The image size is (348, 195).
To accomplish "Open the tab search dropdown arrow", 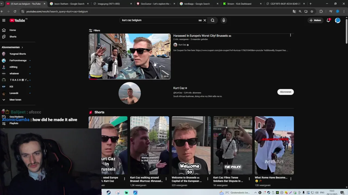I will [x=2, y=4].
